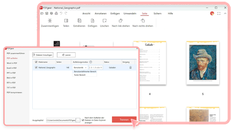Open the Hilfe tab

(x=170, y=13)
